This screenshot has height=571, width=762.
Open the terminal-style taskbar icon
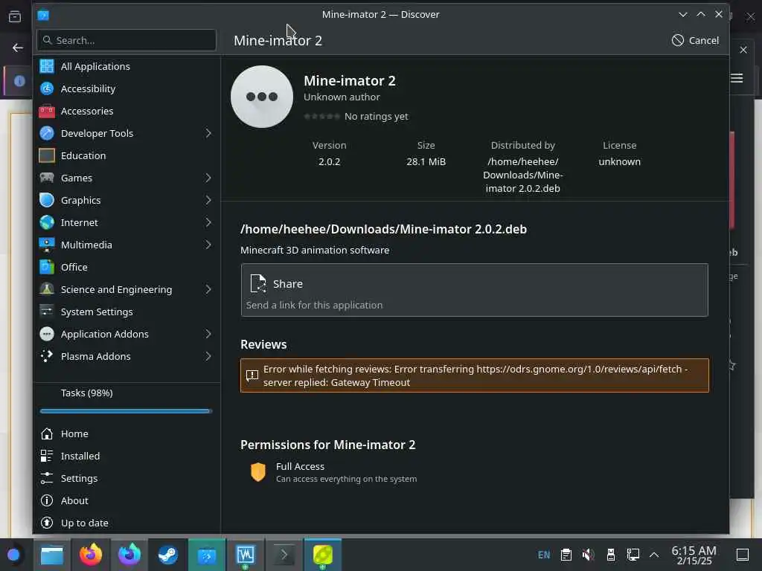pyautogui.click(x=284, y=555)
